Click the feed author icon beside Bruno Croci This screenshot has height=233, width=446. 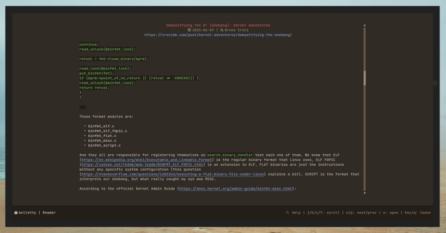click(x=222, y=30)
